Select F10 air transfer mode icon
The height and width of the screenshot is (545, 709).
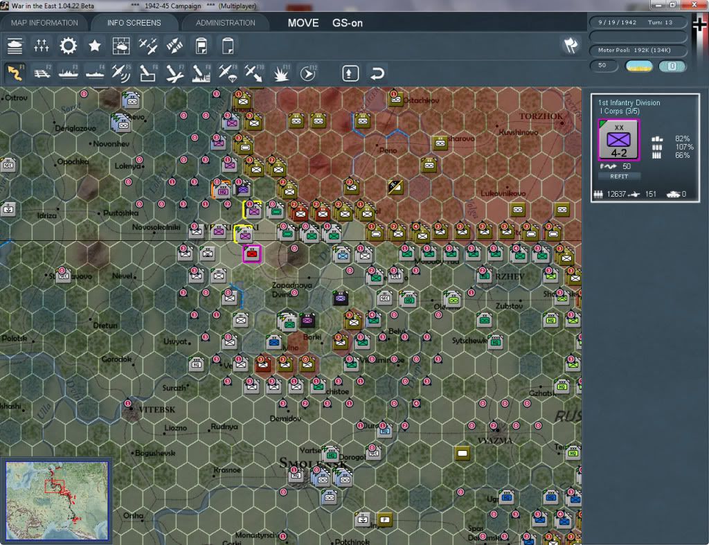coord(254,73)
